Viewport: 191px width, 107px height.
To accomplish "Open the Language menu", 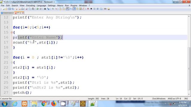I will click(41, 6).
